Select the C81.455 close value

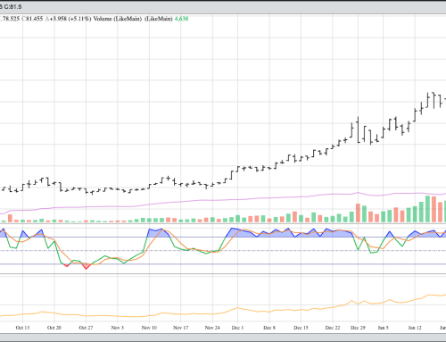[33, 19]
